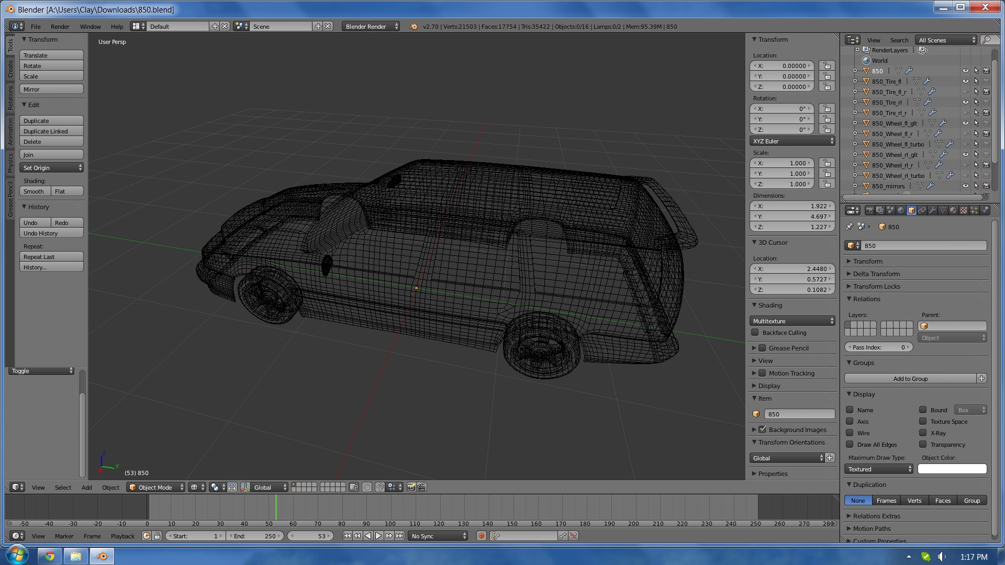Screen dimensions: 1005x565
Task: Open the Multitexture shading dropdown
Action: click(792, 321)
